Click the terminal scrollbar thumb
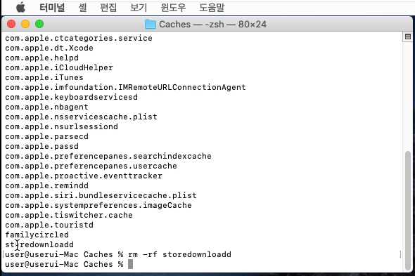Screen dimensions: 415x276 pyautogui.click(x=408, y=210)
